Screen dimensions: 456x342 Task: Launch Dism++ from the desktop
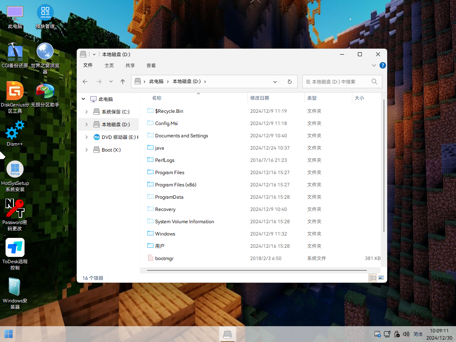pos(15,133)
